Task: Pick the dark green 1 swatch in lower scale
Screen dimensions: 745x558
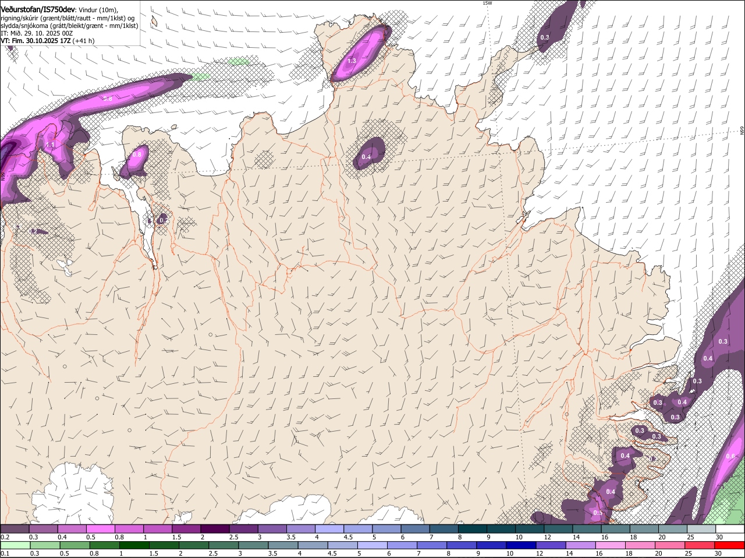Action: [134, 545]
